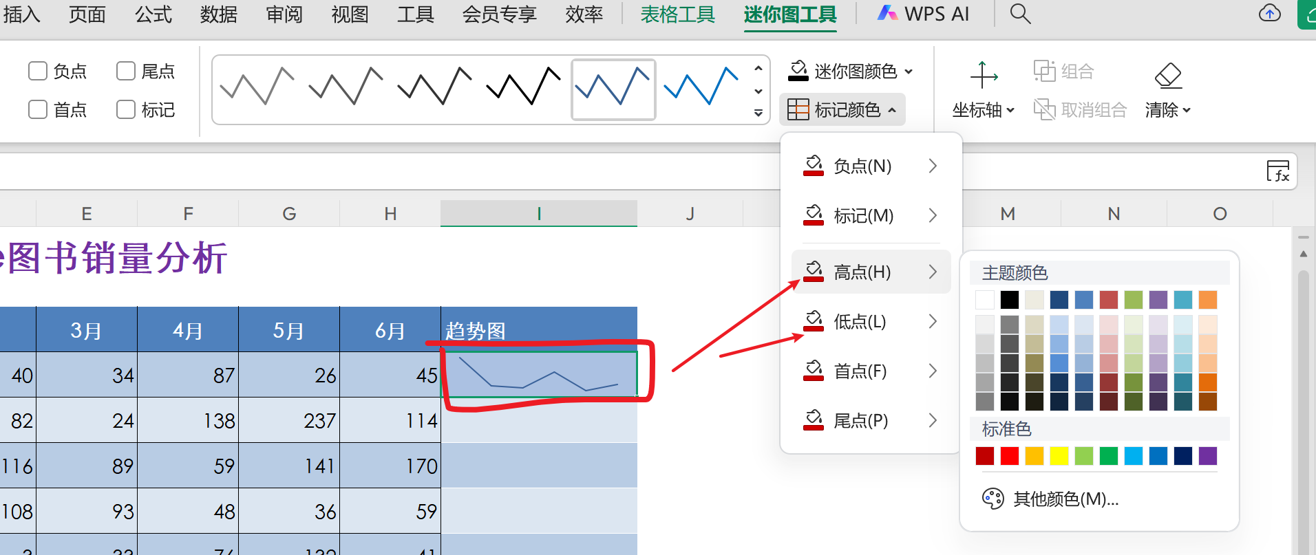Click the axis crosshair icon
Viewport: 1316px width, 555px height.
pos(984,75)
